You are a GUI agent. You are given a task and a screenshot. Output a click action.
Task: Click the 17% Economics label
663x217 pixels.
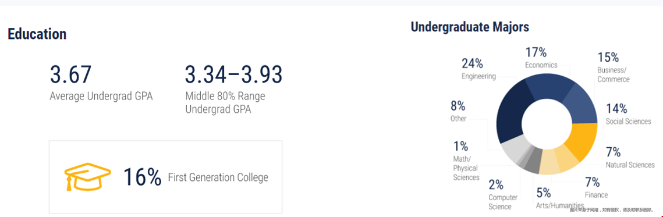pos(541,58)
